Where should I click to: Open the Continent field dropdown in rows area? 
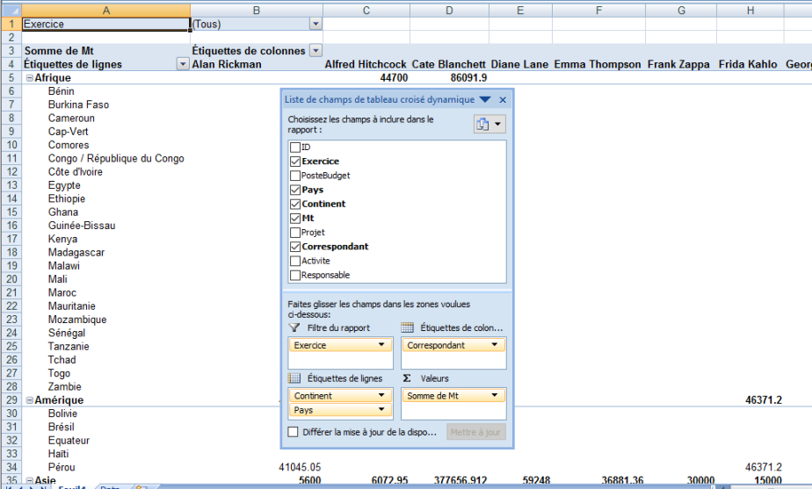[382, 396]
